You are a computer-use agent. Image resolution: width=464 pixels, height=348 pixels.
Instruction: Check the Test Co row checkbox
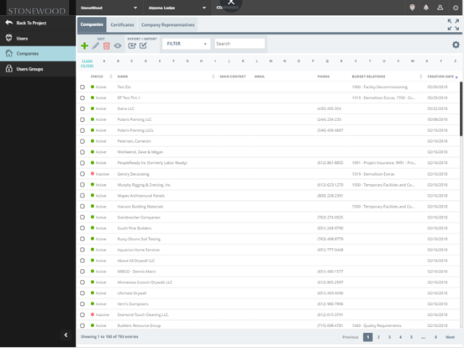point(82,87)
